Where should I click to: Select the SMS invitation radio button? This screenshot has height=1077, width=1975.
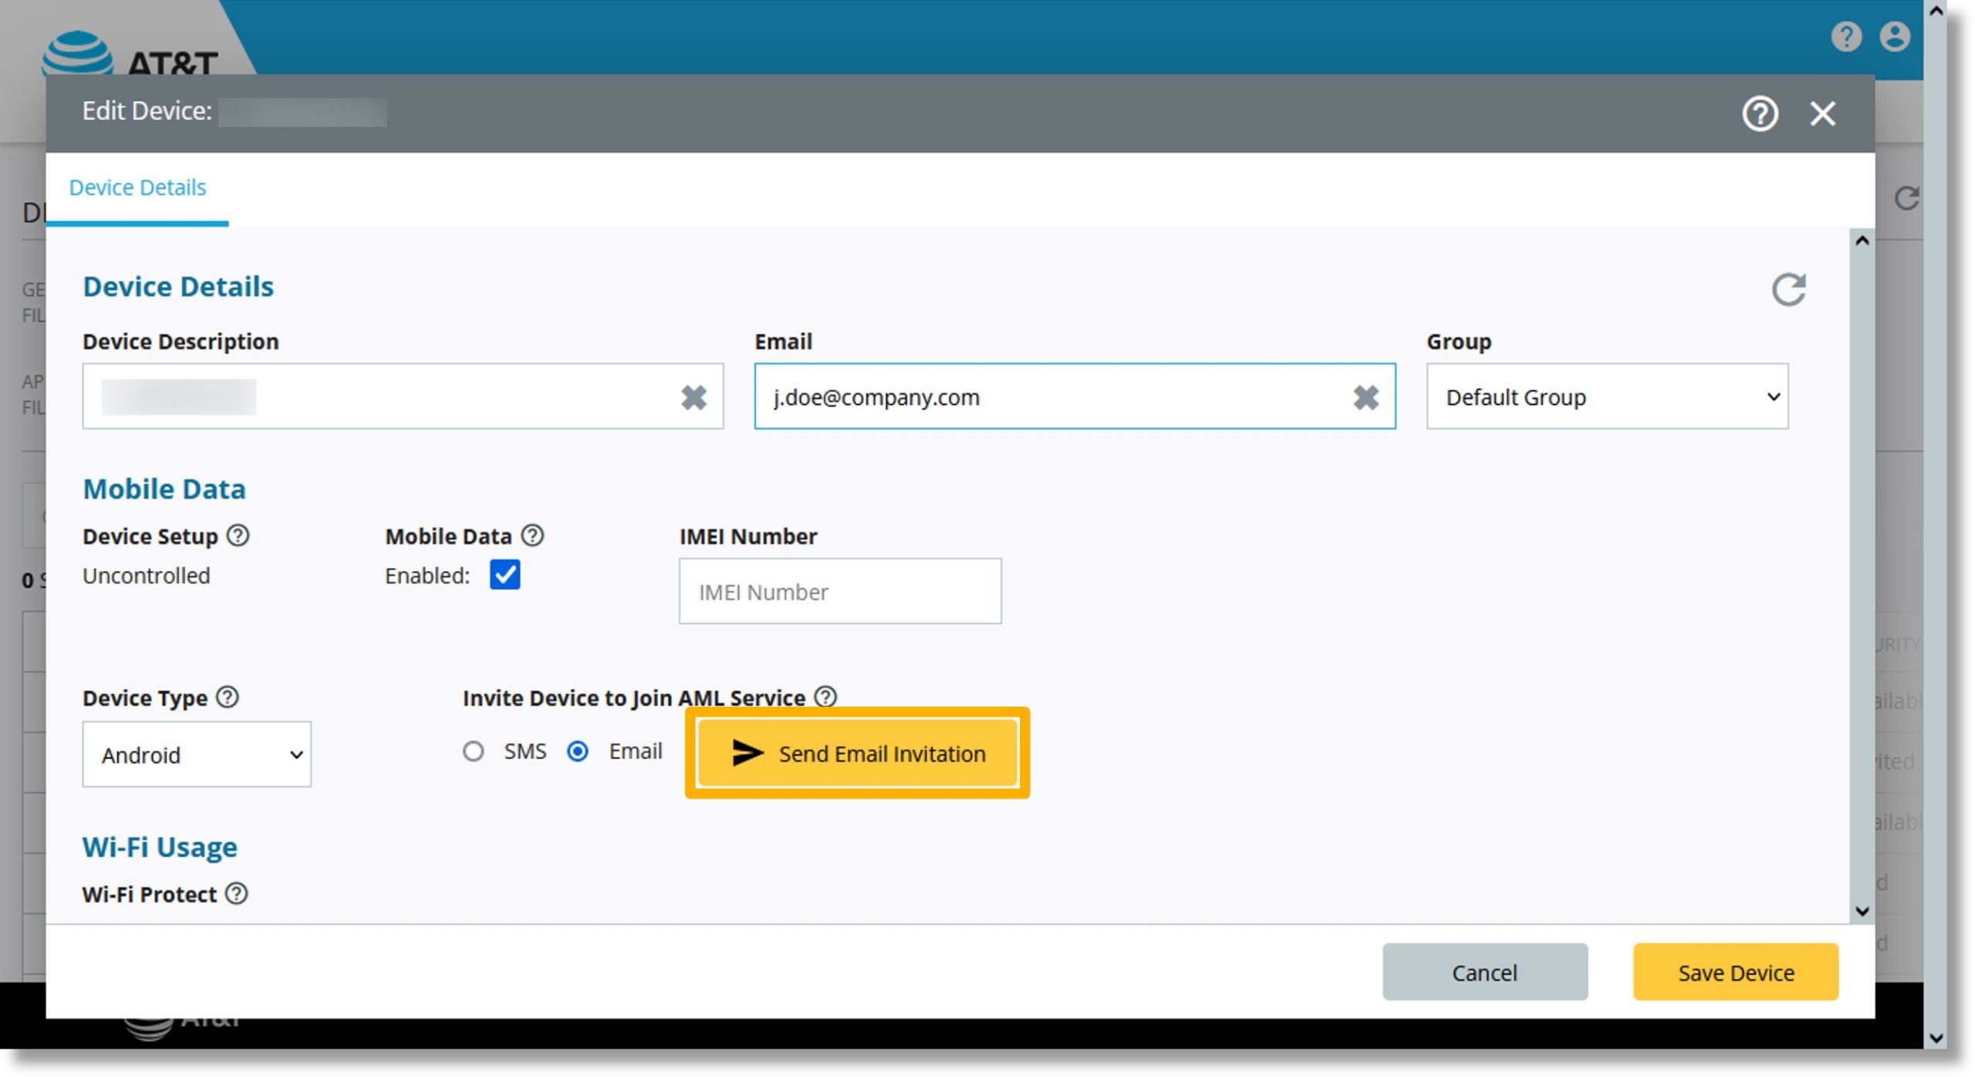[x=473, y=751]
